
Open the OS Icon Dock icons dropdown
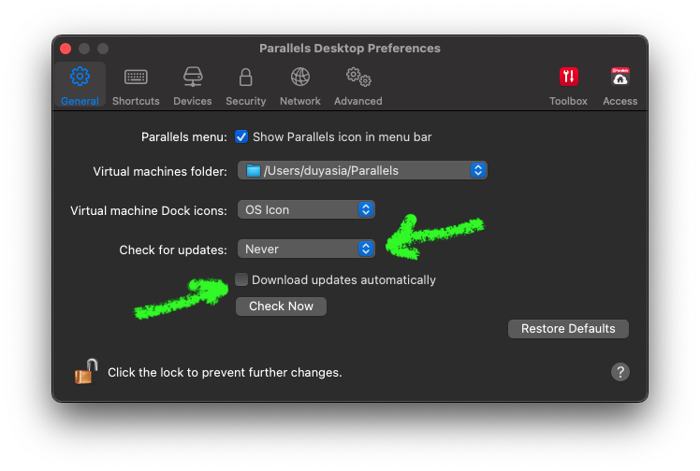click(x=306, y=209)
